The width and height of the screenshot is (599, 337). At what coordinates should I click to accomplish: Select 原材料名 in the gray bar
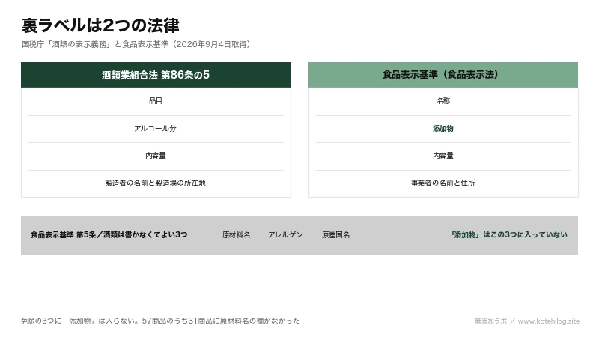(237, 235)
